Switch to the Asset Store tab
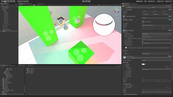The image size is (173, 97). tap(41, 4)
